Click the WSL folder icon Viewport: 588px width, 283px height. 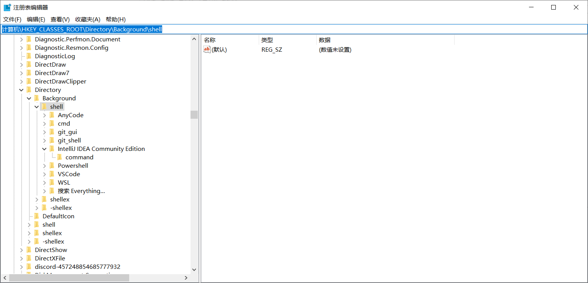(52, 182)
